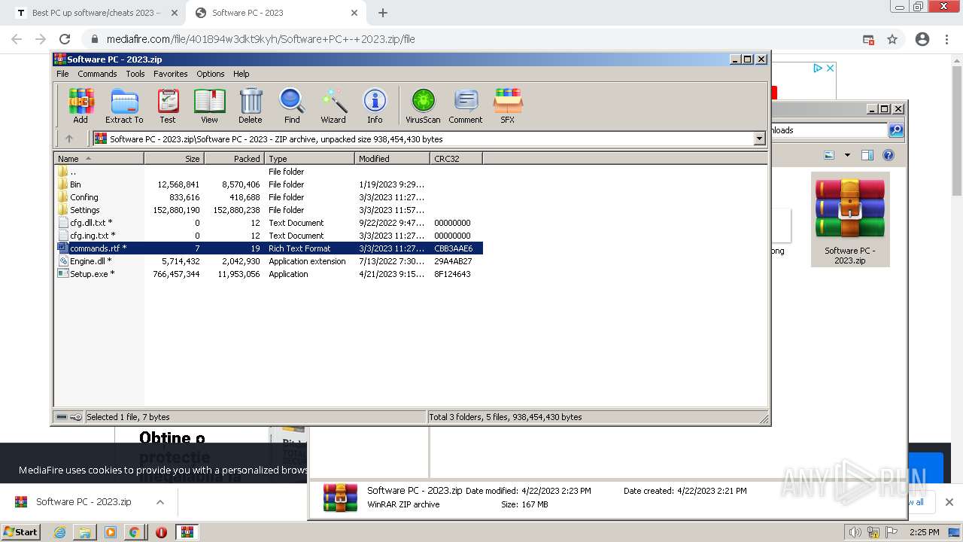Click the Info toolbar icon
Image resolution: width=963 pixels, height=542 pixels.
375,106
